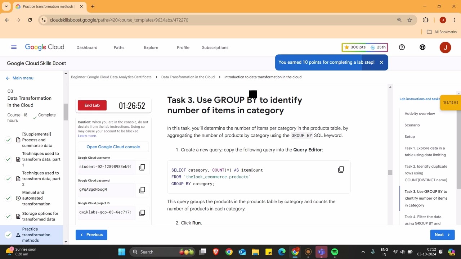Go to the Explore menu item
461x259 pixels.
tap(151, 47)
